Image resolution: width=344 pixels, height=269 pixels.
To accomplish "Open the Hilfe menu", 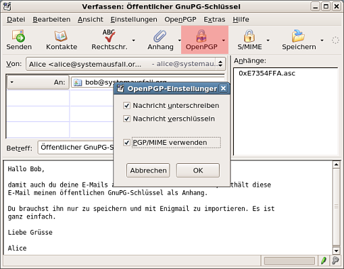I will 241,20.
